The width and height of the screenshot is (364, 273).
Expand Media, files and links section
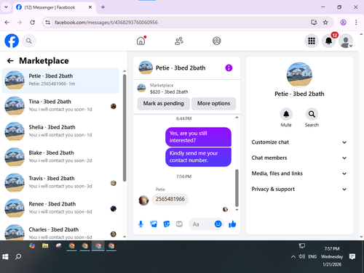[x=299, y=174]
